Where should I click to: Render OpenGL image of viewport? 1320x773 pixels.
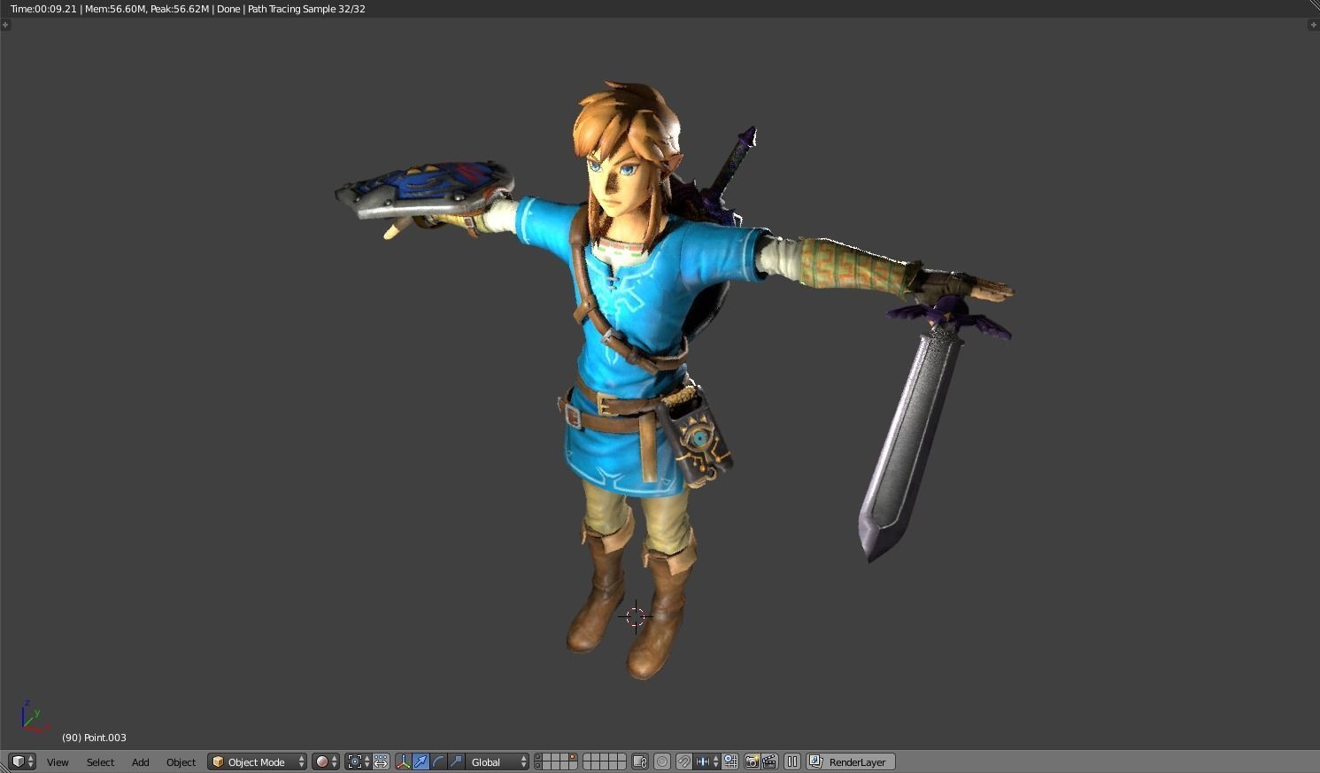[x=752, y=761]
